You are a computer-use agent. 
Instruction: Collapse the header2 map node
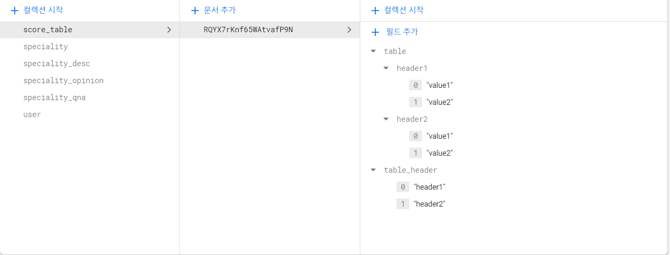386,119
